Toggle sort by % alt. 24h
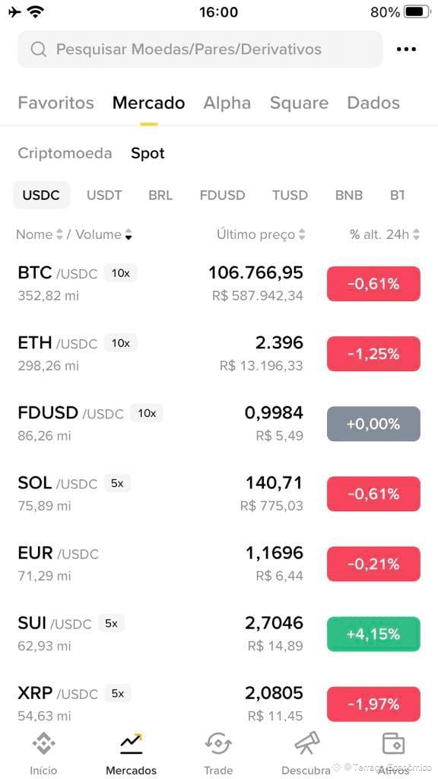Screen dimensions: 438x779 (x=385, y=234)
